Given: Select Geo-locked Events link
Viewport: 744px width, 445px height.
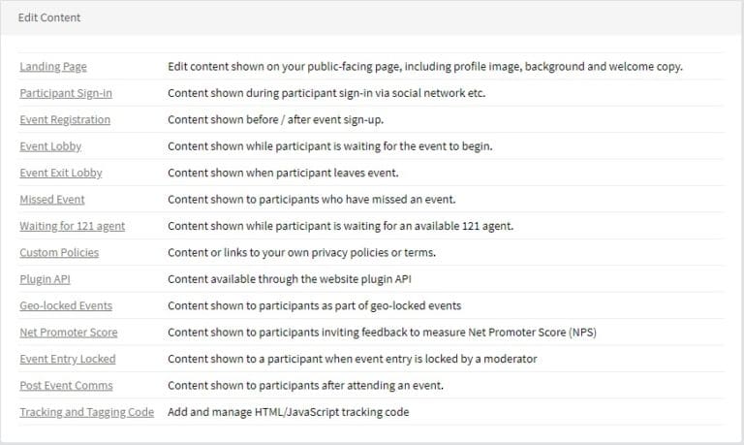Looking at the screenshot, I should (x=66, y=305).
